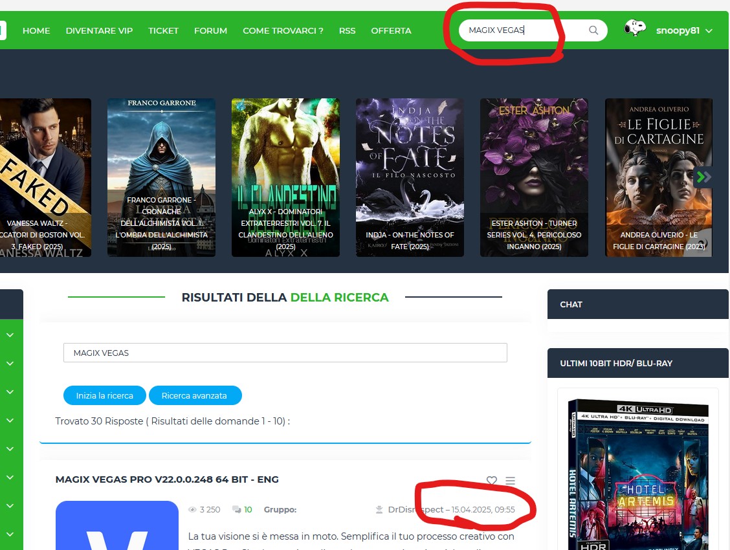
Task: Expand the fourth left sidebar chevron
Action: coord(10,420)
